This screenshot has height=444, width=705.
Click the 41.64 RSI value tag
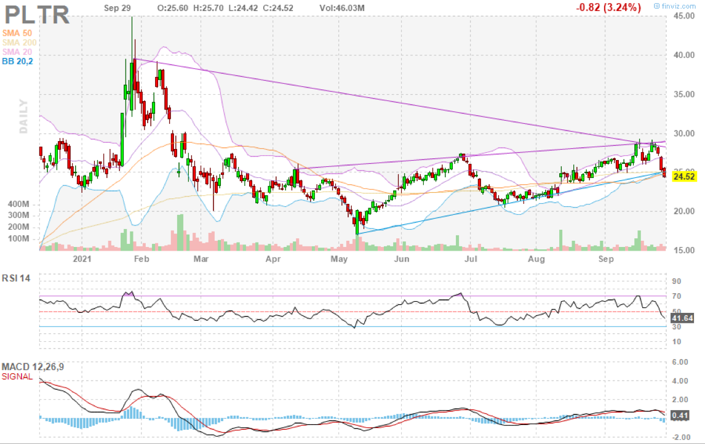click(682, 318)
